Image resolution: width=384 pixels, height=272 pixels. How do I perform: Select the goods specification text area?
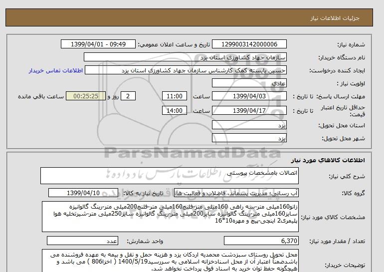tap(170, 217)
